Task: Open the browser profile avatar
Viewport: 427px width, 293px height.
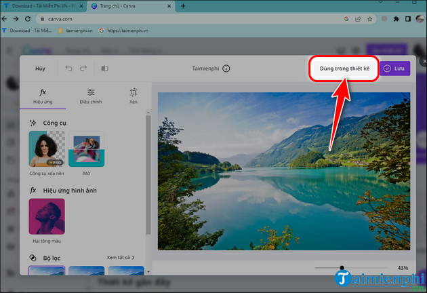Action: pos(420,19)
